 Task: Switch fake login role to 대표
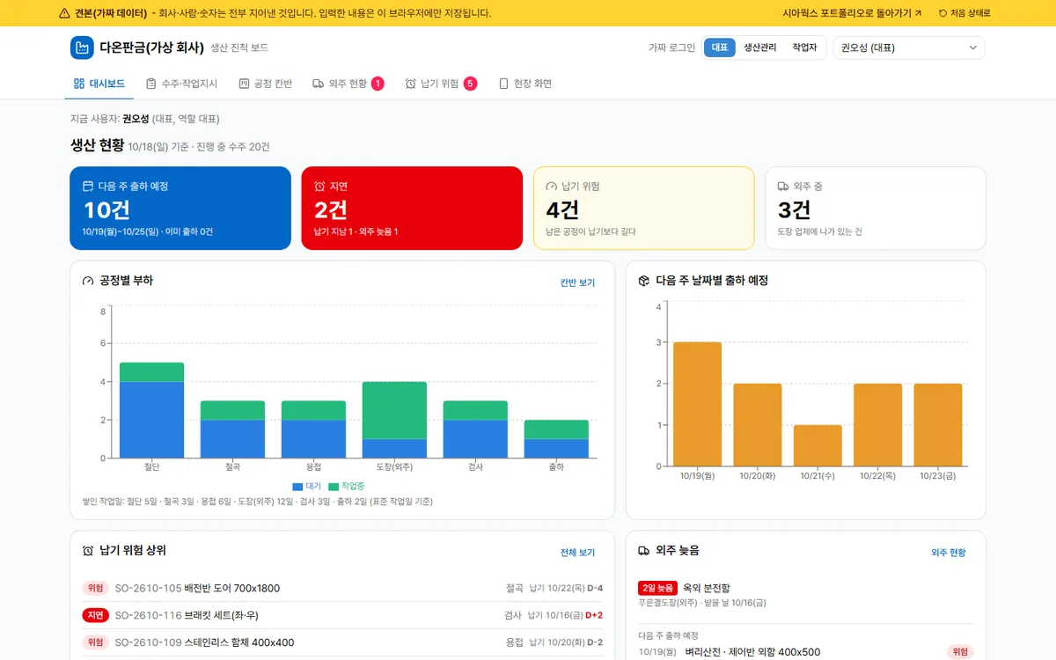tap(720, 48)
